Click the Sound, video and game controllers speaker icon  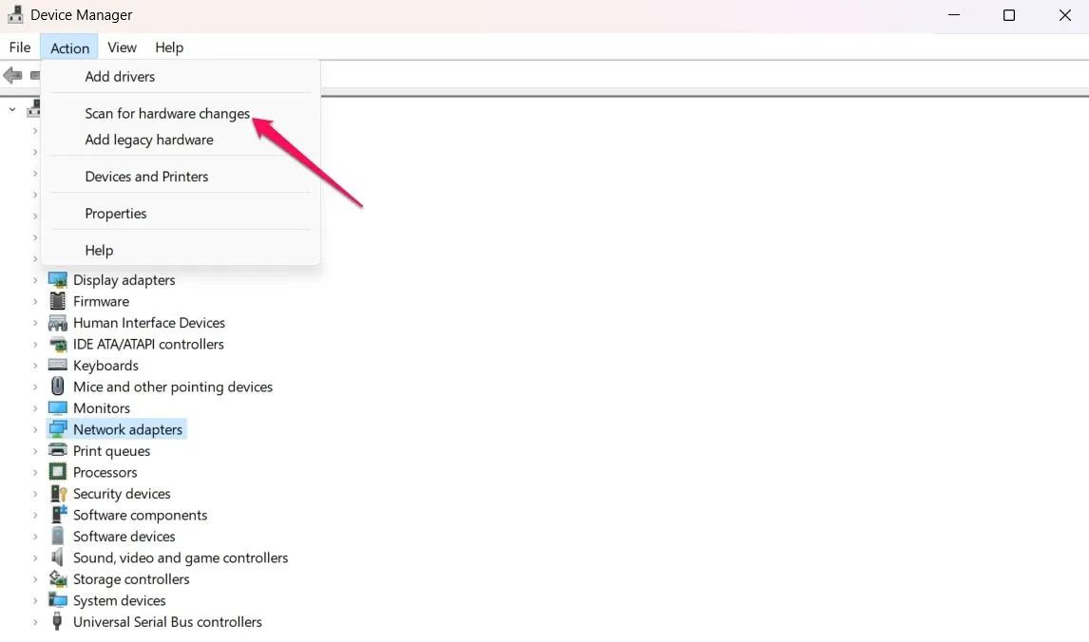[58, 557]
